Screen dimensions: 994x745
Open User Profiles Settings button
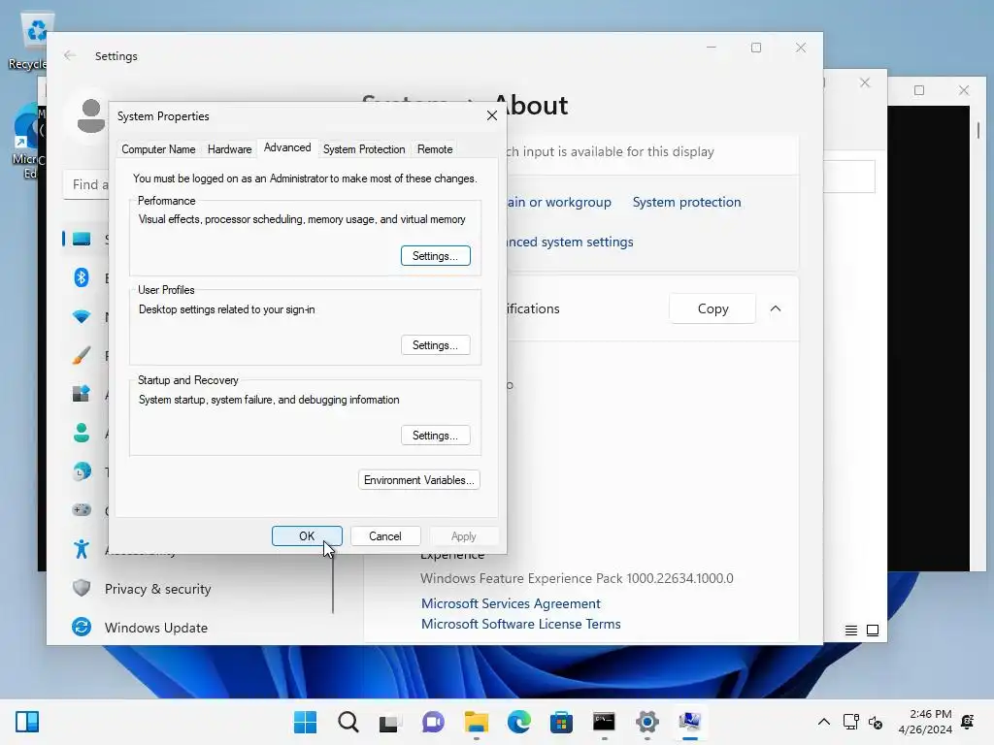(x=436, y=345)
